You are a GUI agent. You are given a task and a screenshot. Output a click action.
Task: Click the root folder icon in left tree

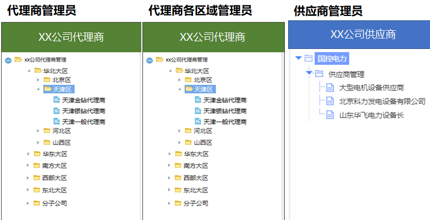tap(18, 59)
